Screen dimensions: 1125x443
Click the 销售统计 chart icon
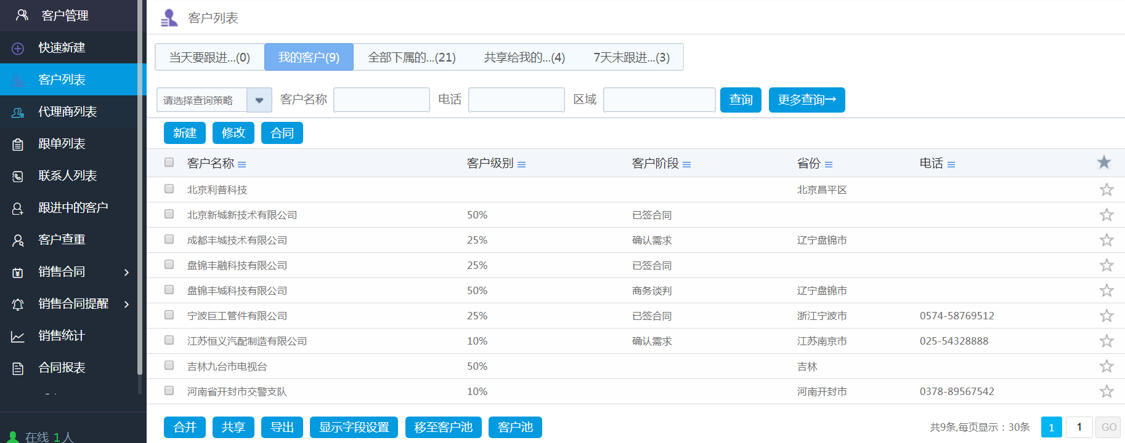pyautogui.click(x=18, y=336)
